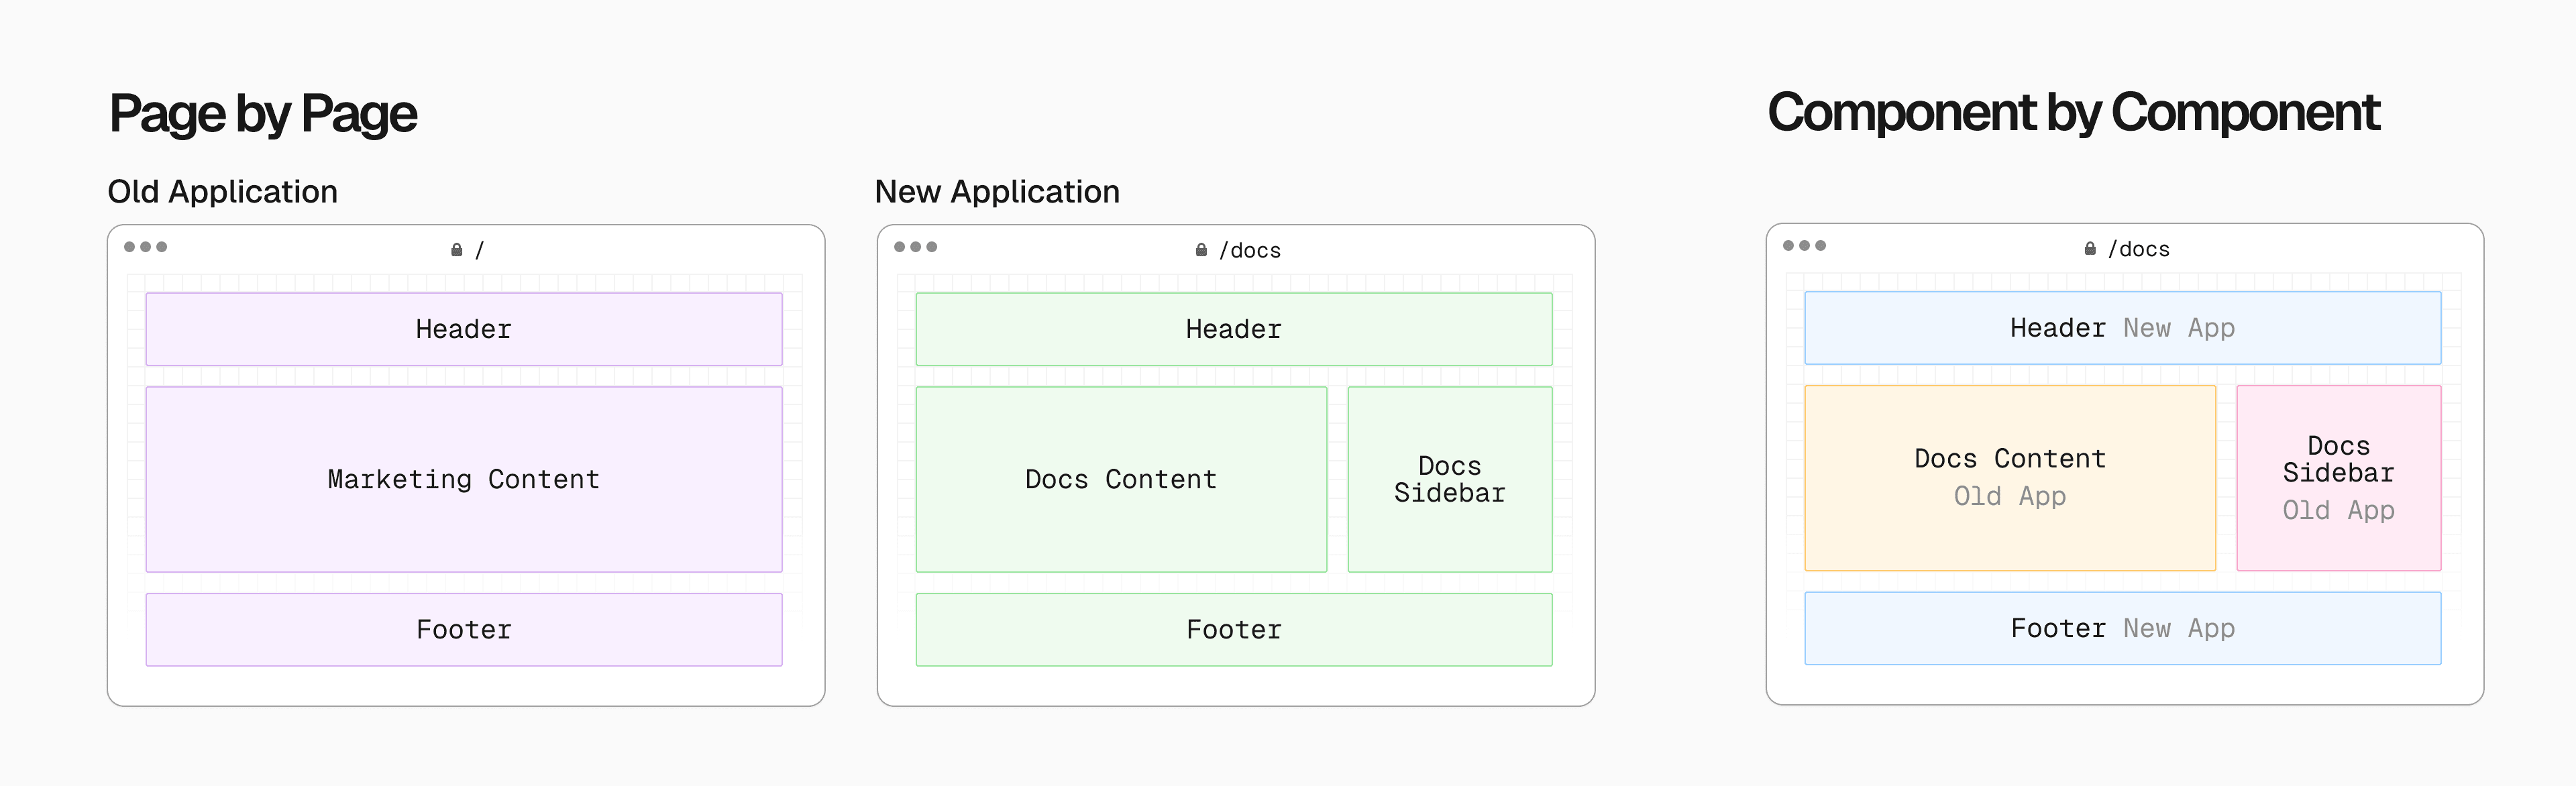
Task: Click the orange Docs Content Old App block
Action: 2009,478
